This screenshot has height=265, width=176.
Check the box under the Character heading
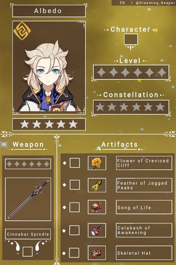click(131, 39)
